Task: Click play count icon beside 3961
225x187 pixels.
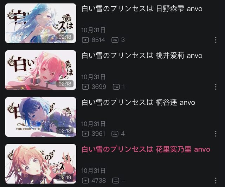Action: [85, 134]
